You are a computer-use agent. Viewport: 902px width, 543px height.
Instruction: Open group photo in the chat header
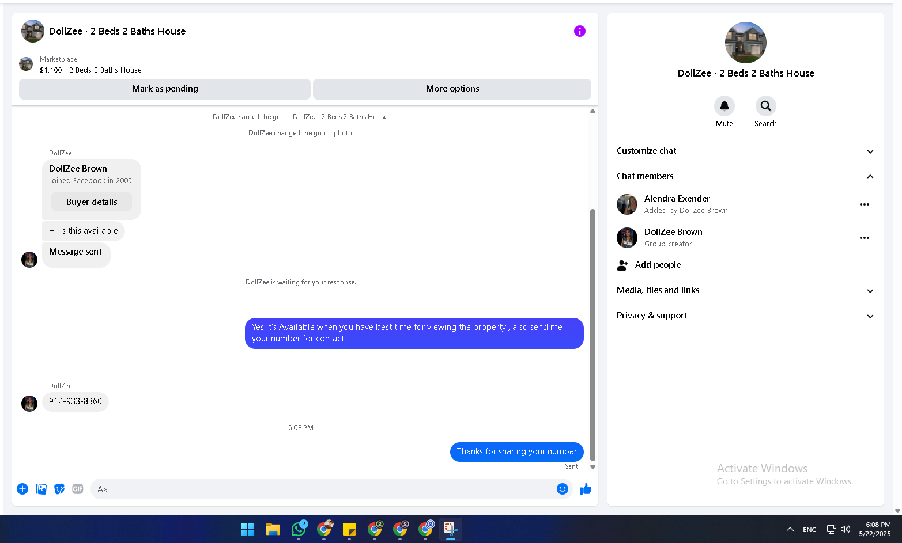pyautogui.click(x=33, y=31)
